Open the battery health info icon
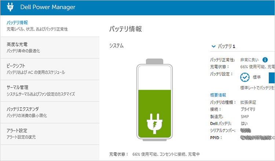The image size is (275, 161). pyautogui.click(x=265, y=60)
